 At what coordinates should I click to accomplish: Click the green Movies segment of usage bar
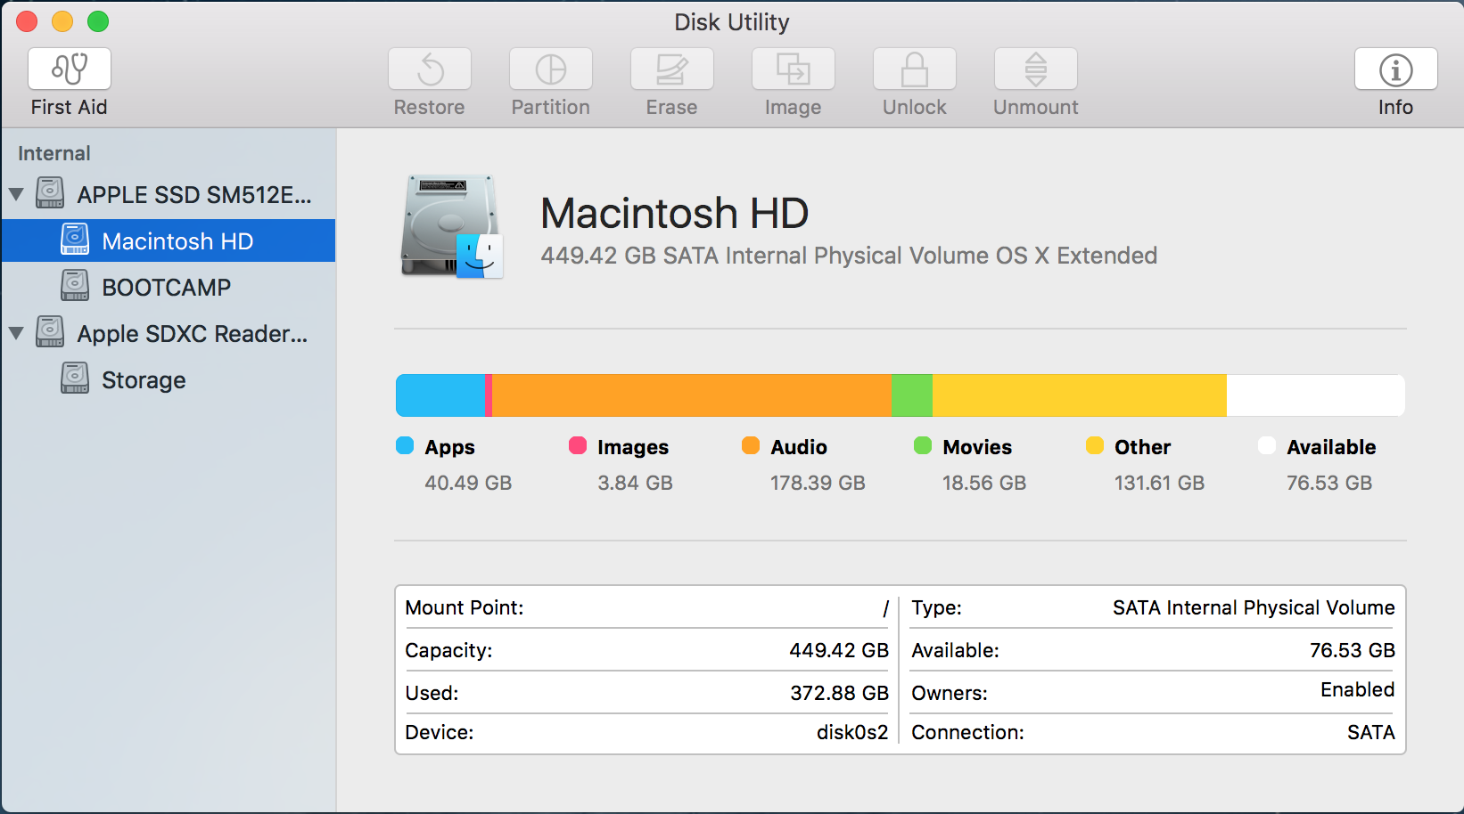(912, 395)
